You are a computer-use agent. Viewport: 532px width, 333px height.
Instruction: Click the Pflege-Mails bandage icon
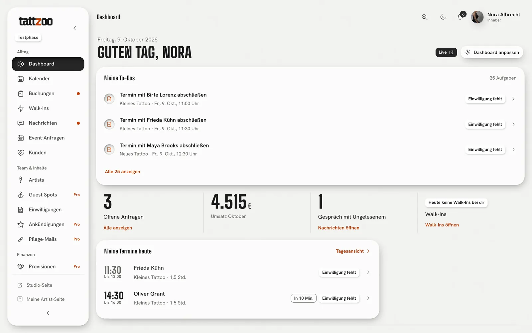tap(21, 239)
